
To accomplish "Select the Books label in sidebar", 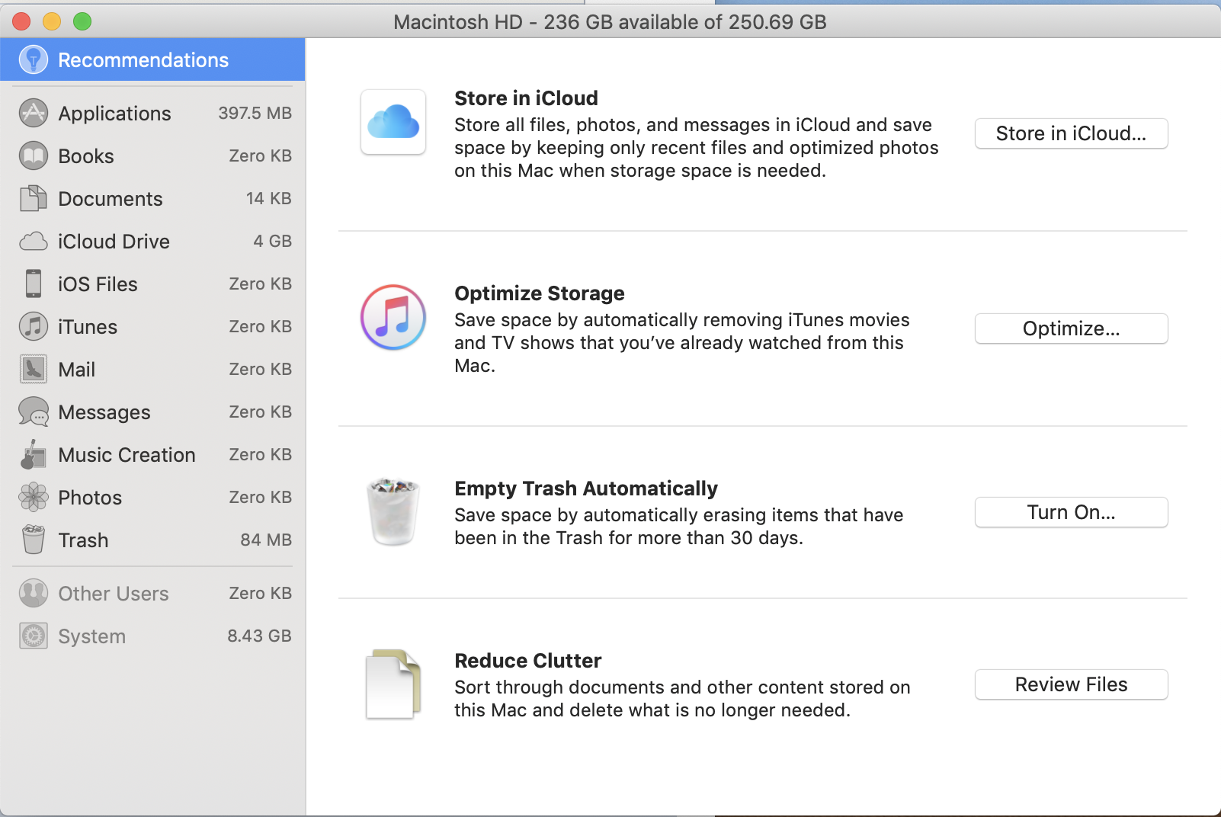I will (x=86, y=156).
